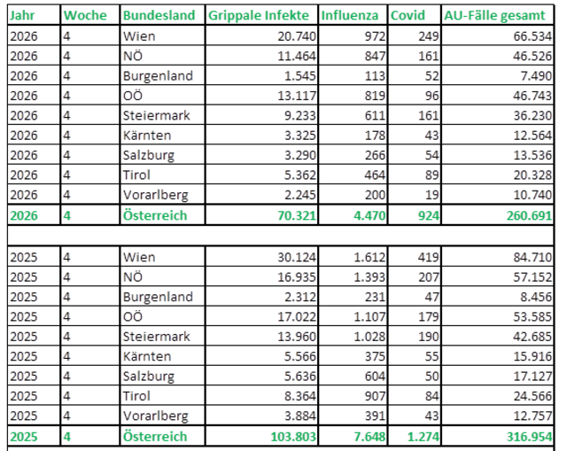Viewport: 567px width, 451px height.
Task: Select the Covid column header
Action: (408, 17)
